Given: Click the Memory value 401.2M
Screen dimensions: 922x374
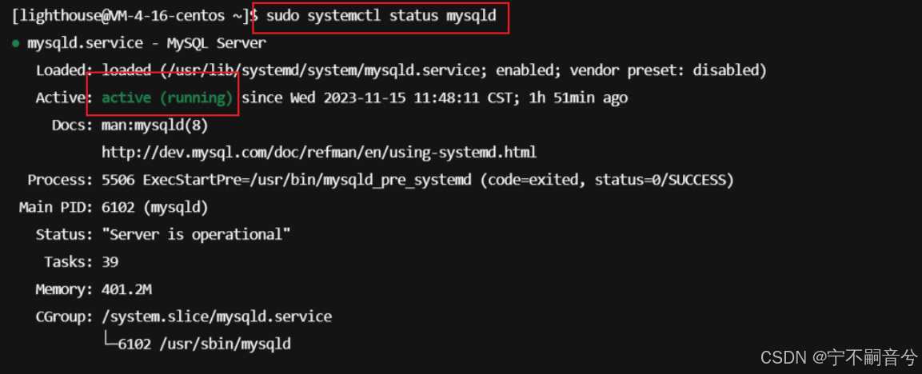Looking at the screenshot, I should 127,289.
